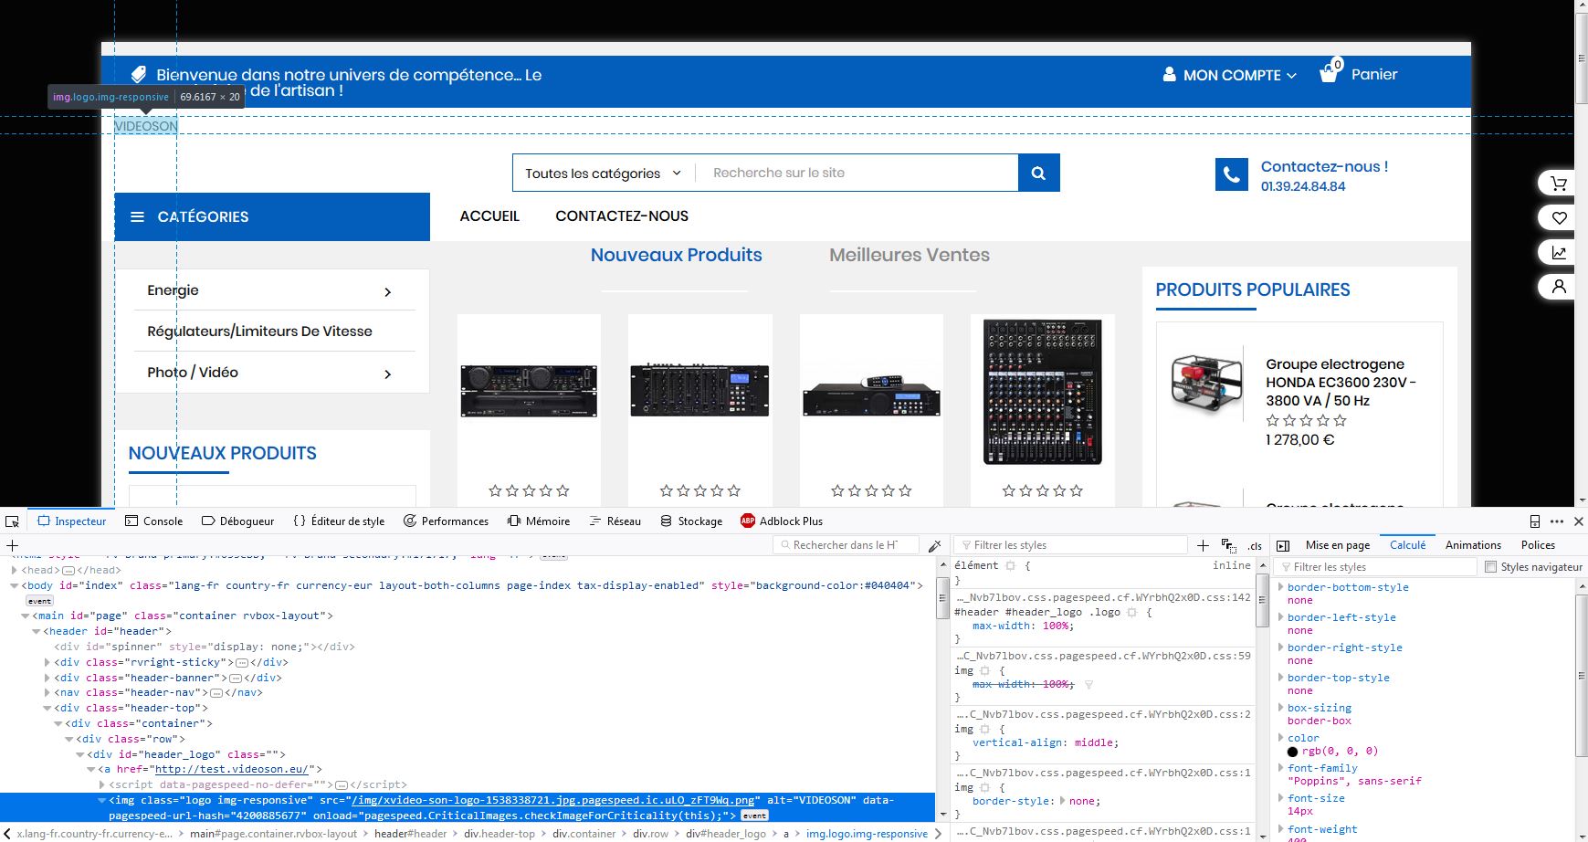The height and width of the screenshot is (842, 1588).
Task: Toggle the devtools sidebar pane button
Action: pyautogui.click(x=1283, y=545)
